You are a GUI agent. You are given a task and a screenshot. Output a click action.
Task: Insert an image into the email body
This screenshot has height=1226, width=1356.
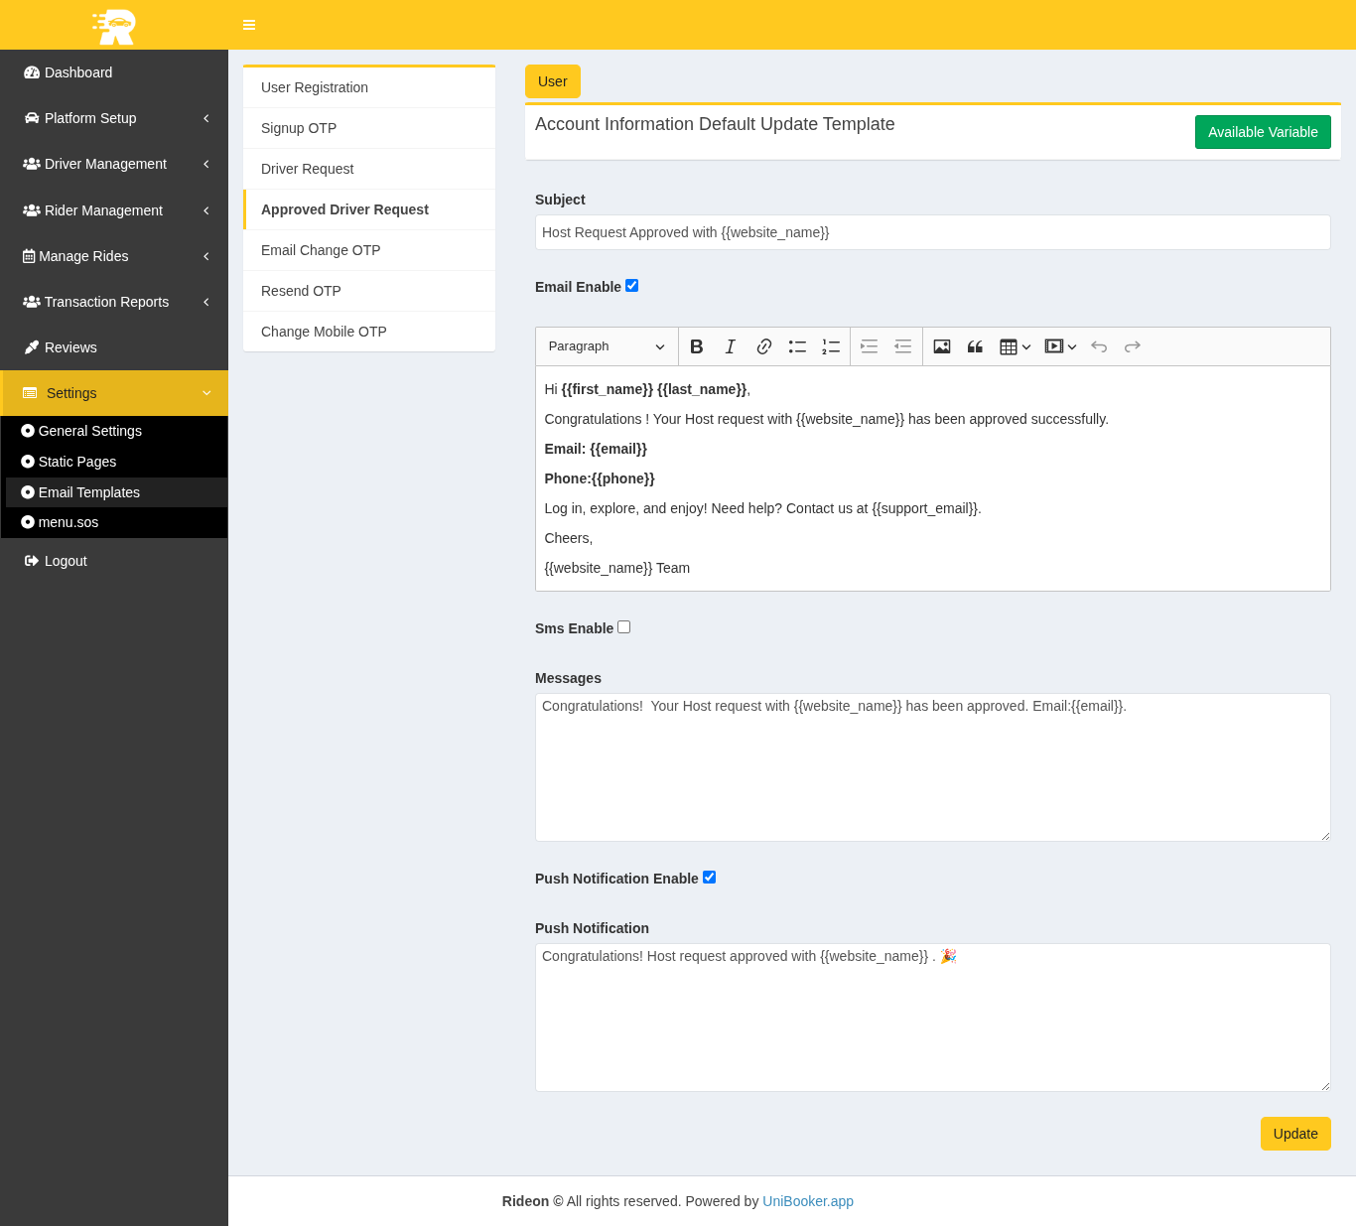point(942,346)
